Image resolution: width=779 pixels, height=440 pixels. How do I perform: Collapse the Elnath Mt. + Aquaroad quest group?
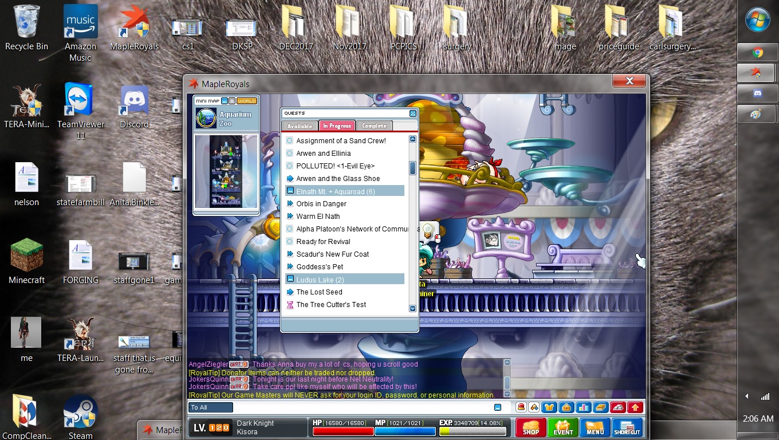click(290, 191)
